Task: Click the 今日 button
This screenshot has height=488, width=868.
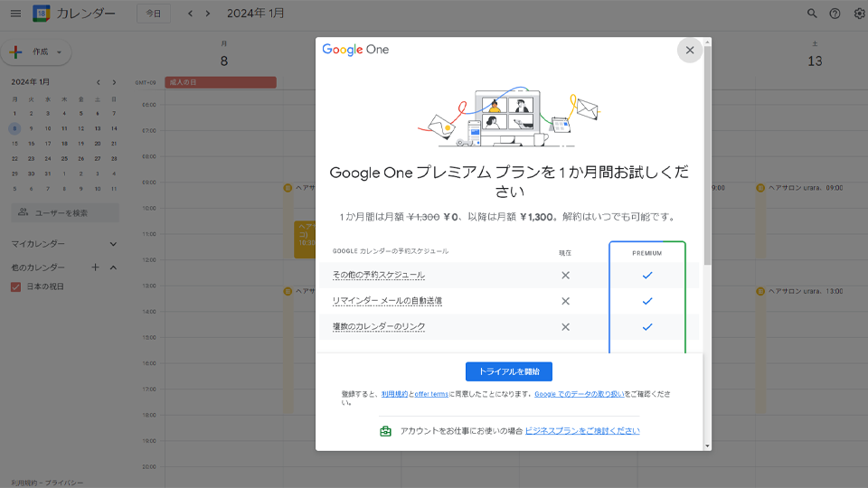Action: pos(154,14)
